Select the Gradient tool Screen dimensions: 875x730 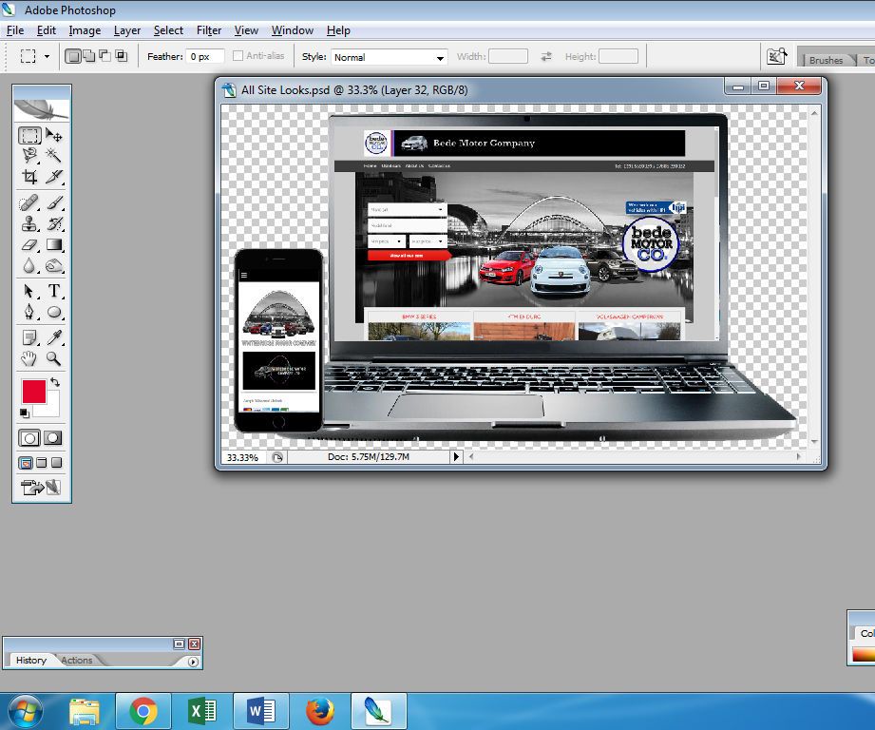pyautogui.click(x=53, y=245)
